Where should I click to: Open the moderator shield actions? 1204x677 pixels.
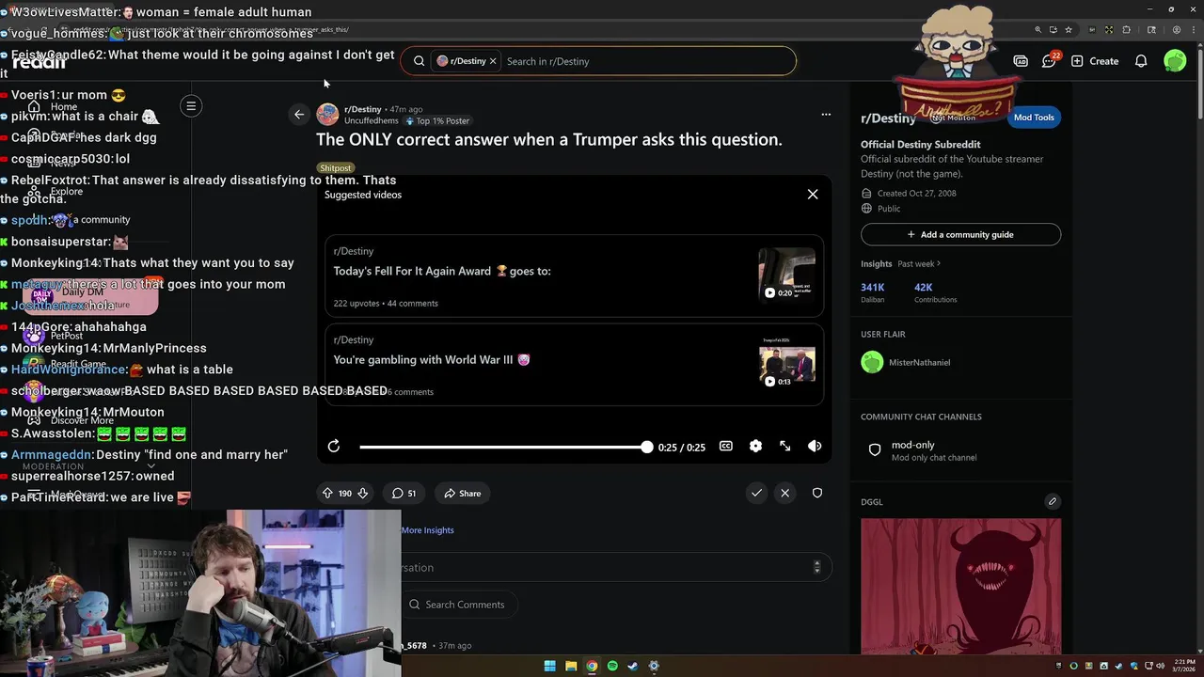pos(817,493)
